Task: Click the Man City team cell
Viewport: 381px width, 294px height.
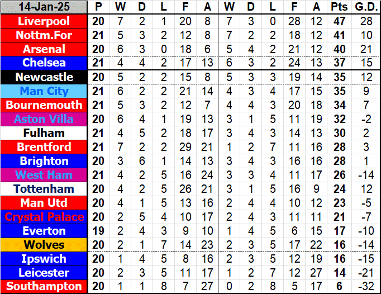Action: click(44, 91)
